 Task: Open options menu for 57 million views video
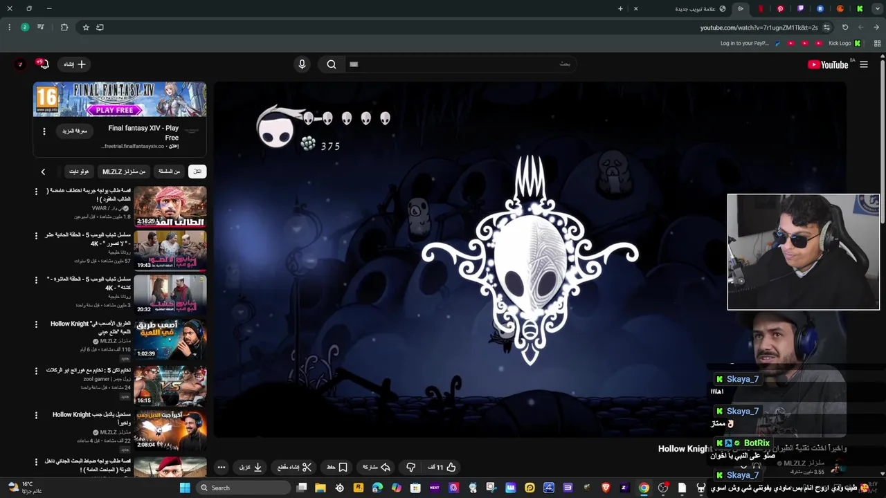point(37,236)
